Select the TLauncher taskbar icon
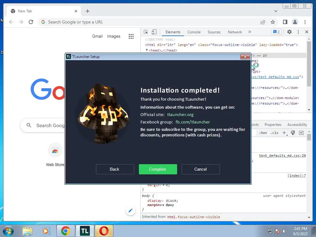Image resolution: width=316 pixels, height=237 pixels. point(85,231)
